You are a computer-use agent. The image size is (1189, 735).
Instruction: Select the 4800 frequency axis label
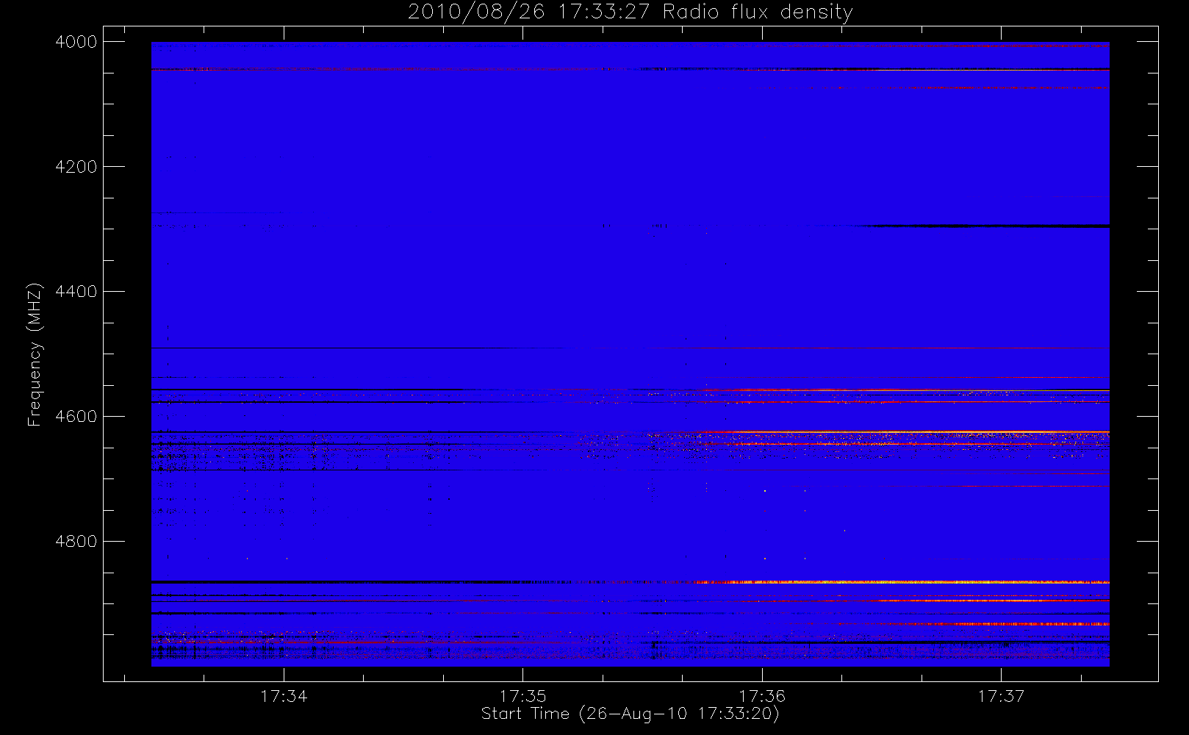76,542
